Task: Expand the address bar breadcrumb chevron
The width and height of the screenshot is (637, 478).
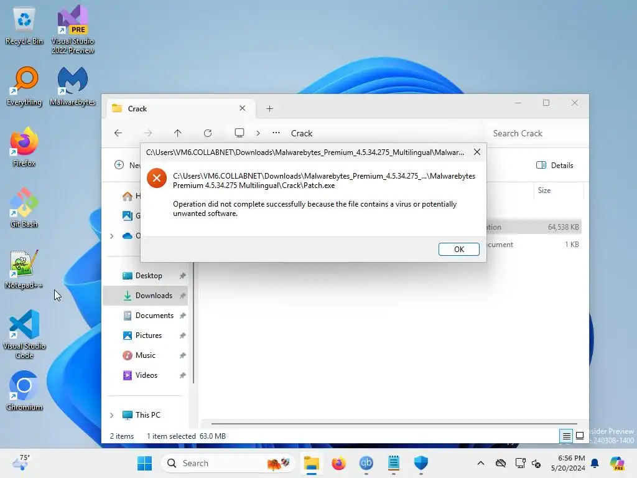Action: (258, 133)
